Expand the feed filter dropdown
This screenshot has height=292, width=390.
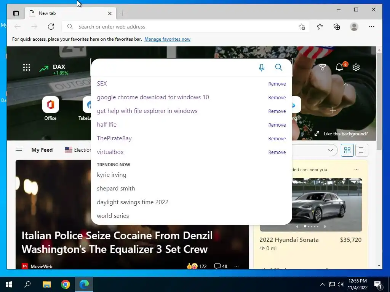[x=330, y=150]
